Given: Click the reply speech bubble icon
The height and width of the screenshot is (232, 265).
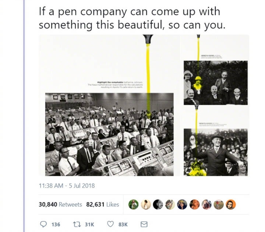Looking at the screenshot, I should pos(43,224).
